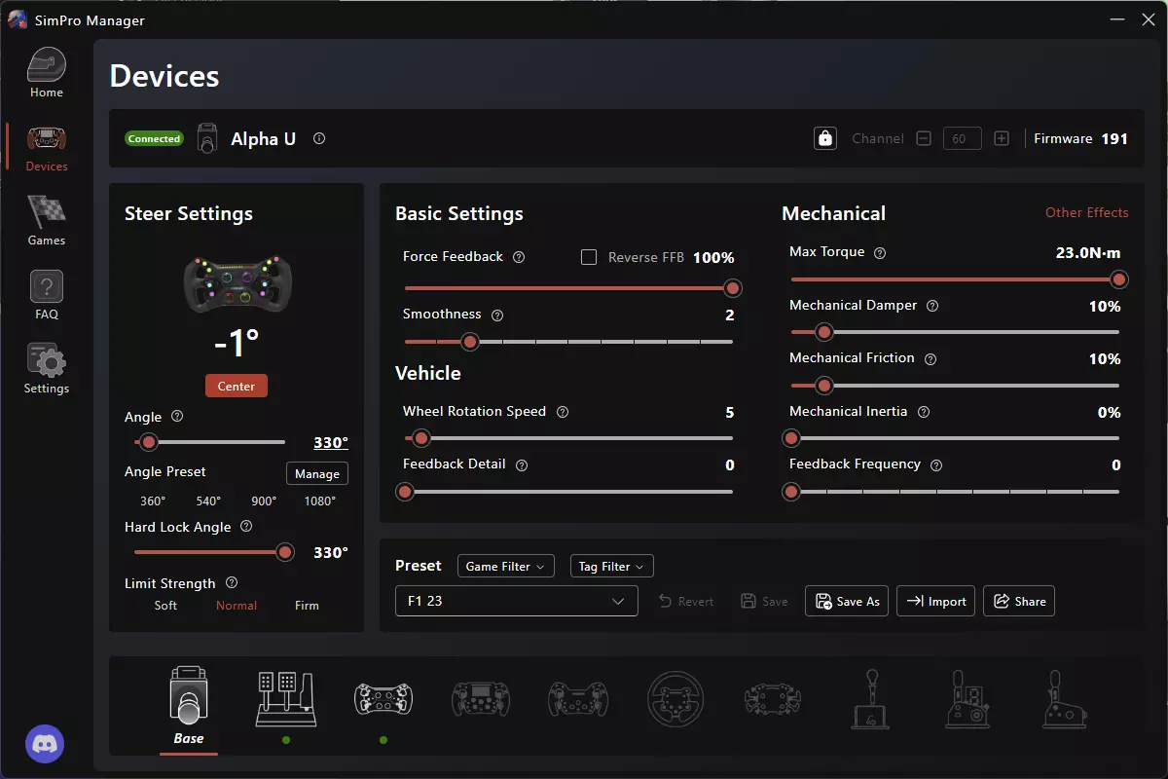The image size is (1168, 779).
Task: Click the Manage angle preset button
Action: coord(317,473)
